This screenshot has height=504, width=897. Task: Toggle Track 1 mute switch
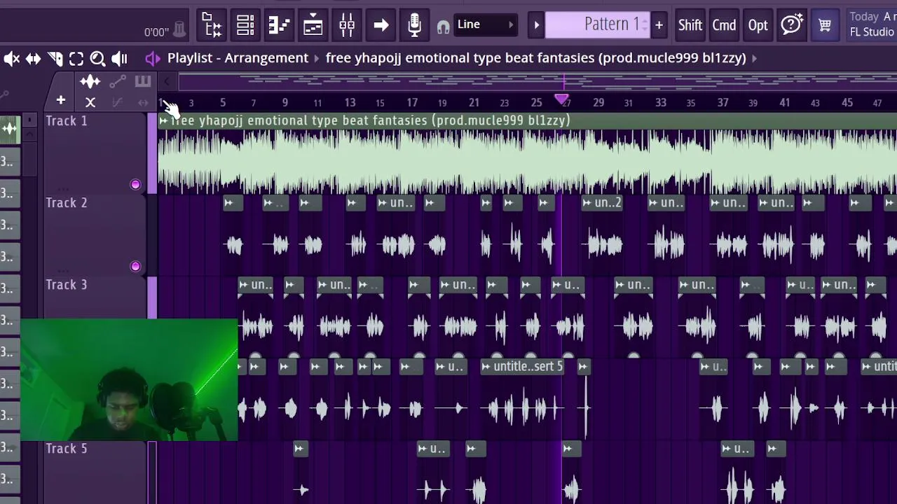coord(135,185)
